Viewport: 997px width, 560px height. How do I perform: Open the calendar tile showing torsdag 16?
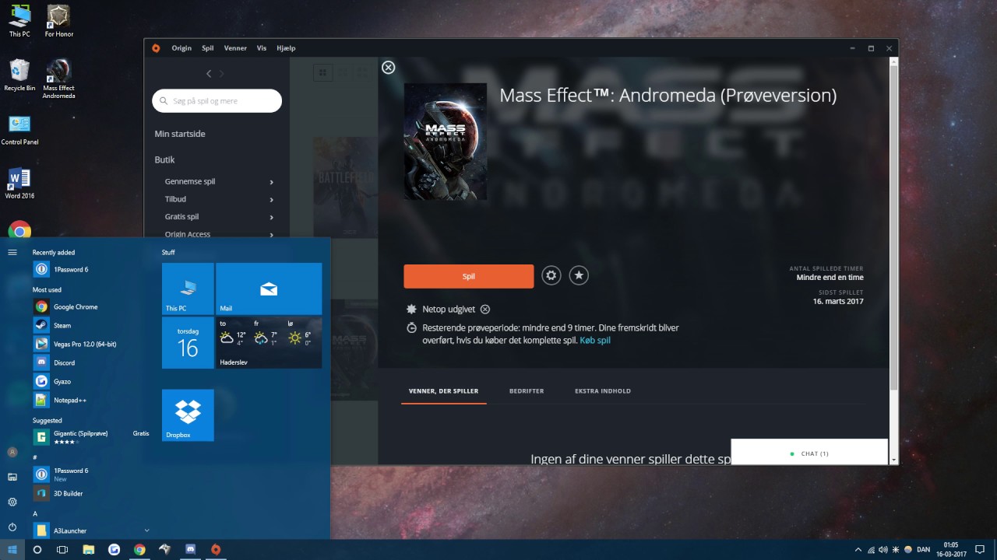click(x=188, y=342)
